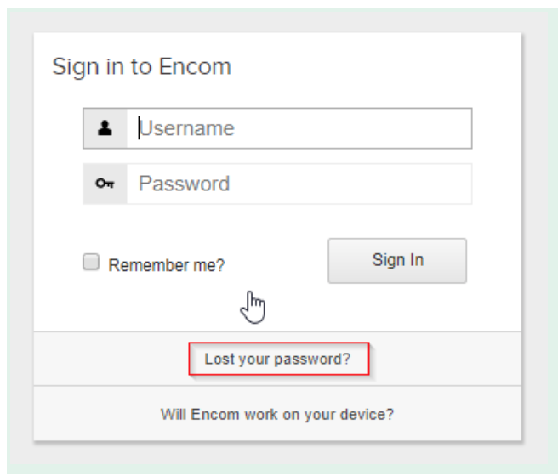Select the gray addon box holding the user icon
558x476 pixels.
click(105, 128)
